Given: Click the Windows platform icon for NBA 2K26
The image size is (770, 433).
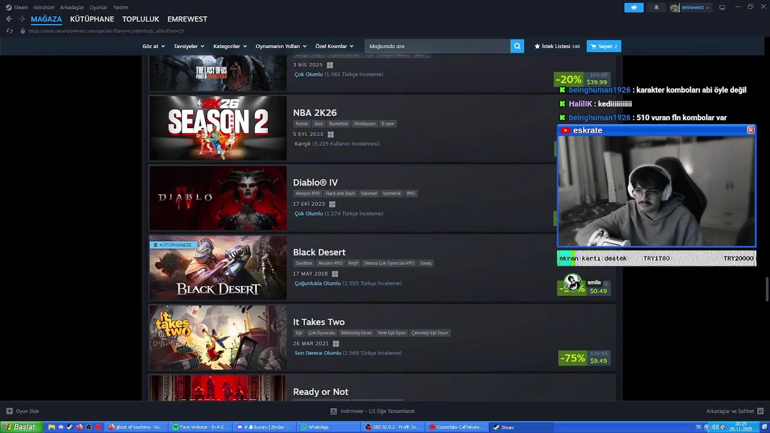Looking at the screenshot, I should point(330,134).
